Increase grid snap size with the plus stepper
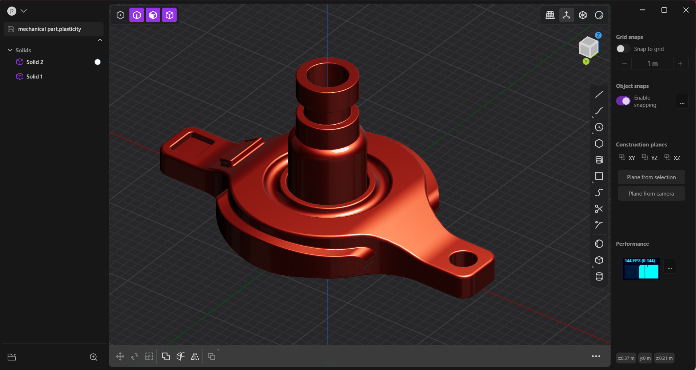Image resolution: width=696 pixels, height=370 pixels. [x=680, y=63]
